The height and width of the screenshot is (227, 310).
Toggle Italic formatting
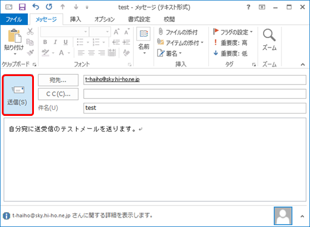point(55,42)
